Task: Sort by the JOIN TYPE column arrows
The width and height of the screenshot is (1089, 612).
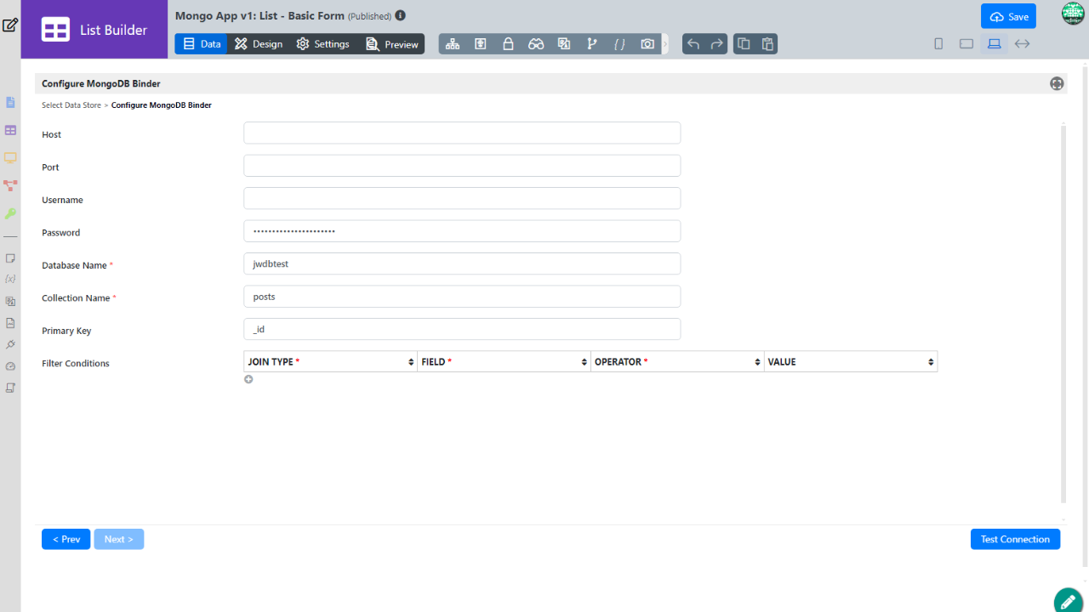Action: [412, 362]
